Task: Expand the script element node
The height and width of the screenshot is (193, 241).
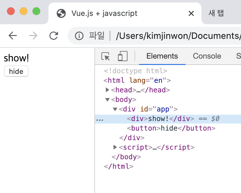Action: (115, 147)
